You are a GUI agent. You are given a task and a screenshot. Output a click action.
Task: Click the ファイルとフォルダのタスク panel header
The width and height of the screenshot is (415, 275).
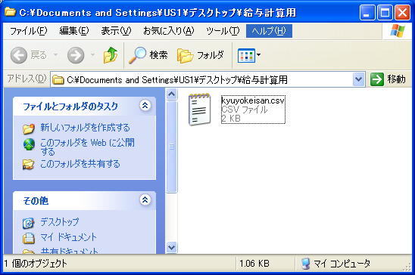pos(84,106)
